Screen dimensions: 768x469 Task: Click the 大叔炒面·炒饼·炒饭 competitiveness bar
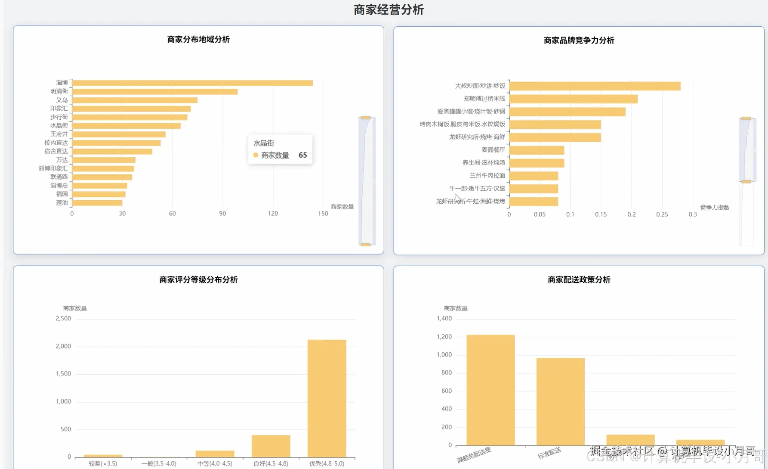(595, 86)
